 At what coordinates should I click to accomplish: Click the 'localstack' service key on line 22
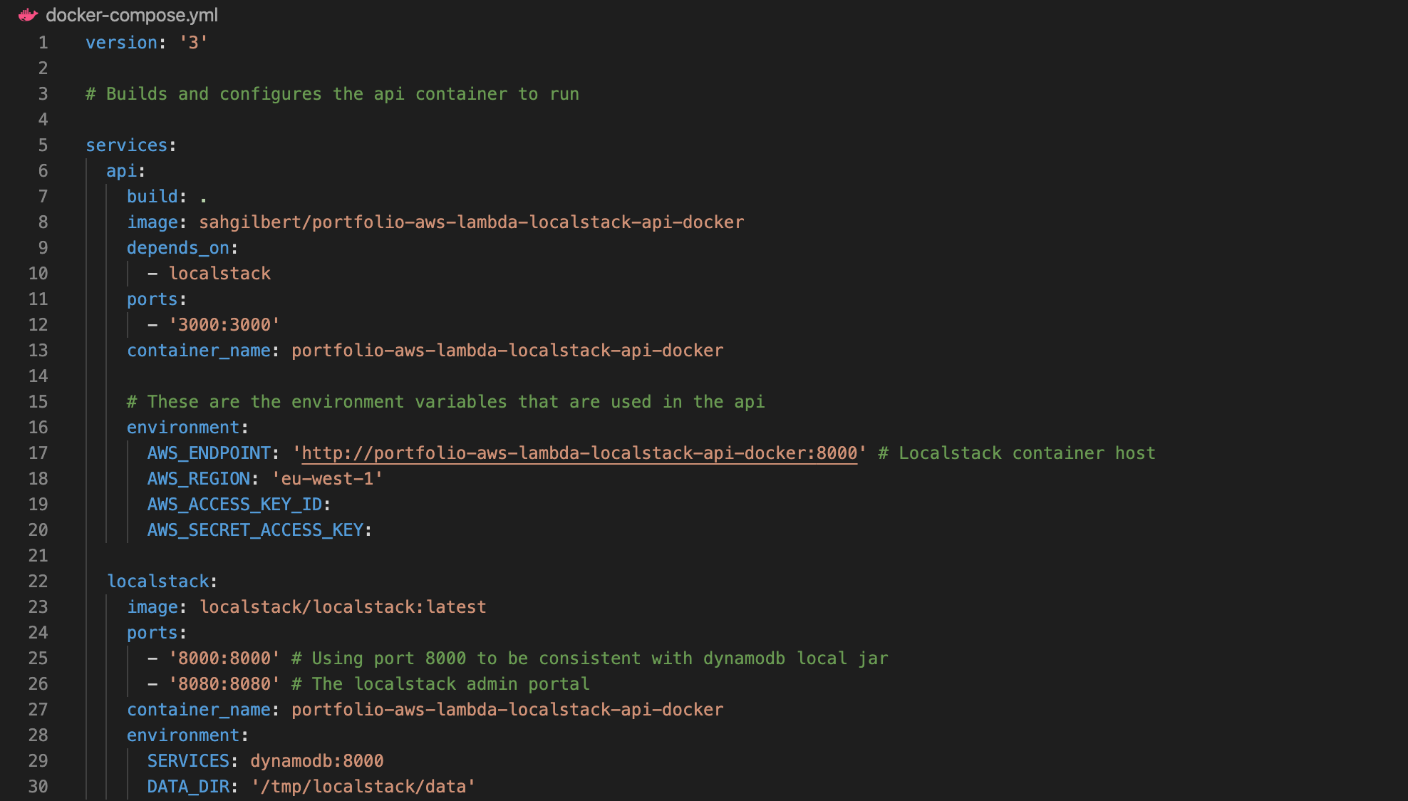pos(157,582)
